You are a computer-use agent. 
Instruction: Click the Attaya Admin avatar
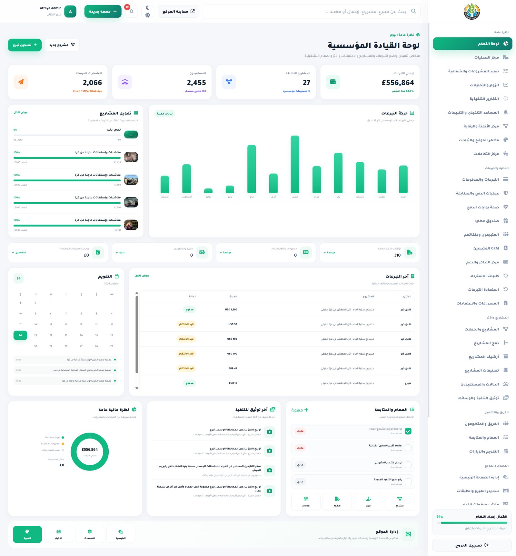click(x=70, y=12)
